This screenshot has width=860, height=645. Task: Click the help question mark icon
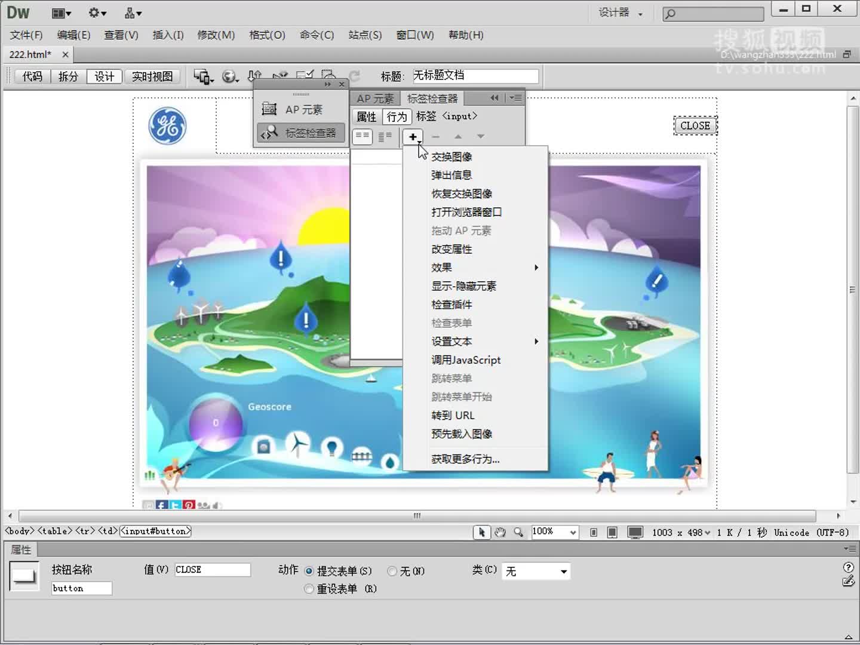(x=848, y=567)
